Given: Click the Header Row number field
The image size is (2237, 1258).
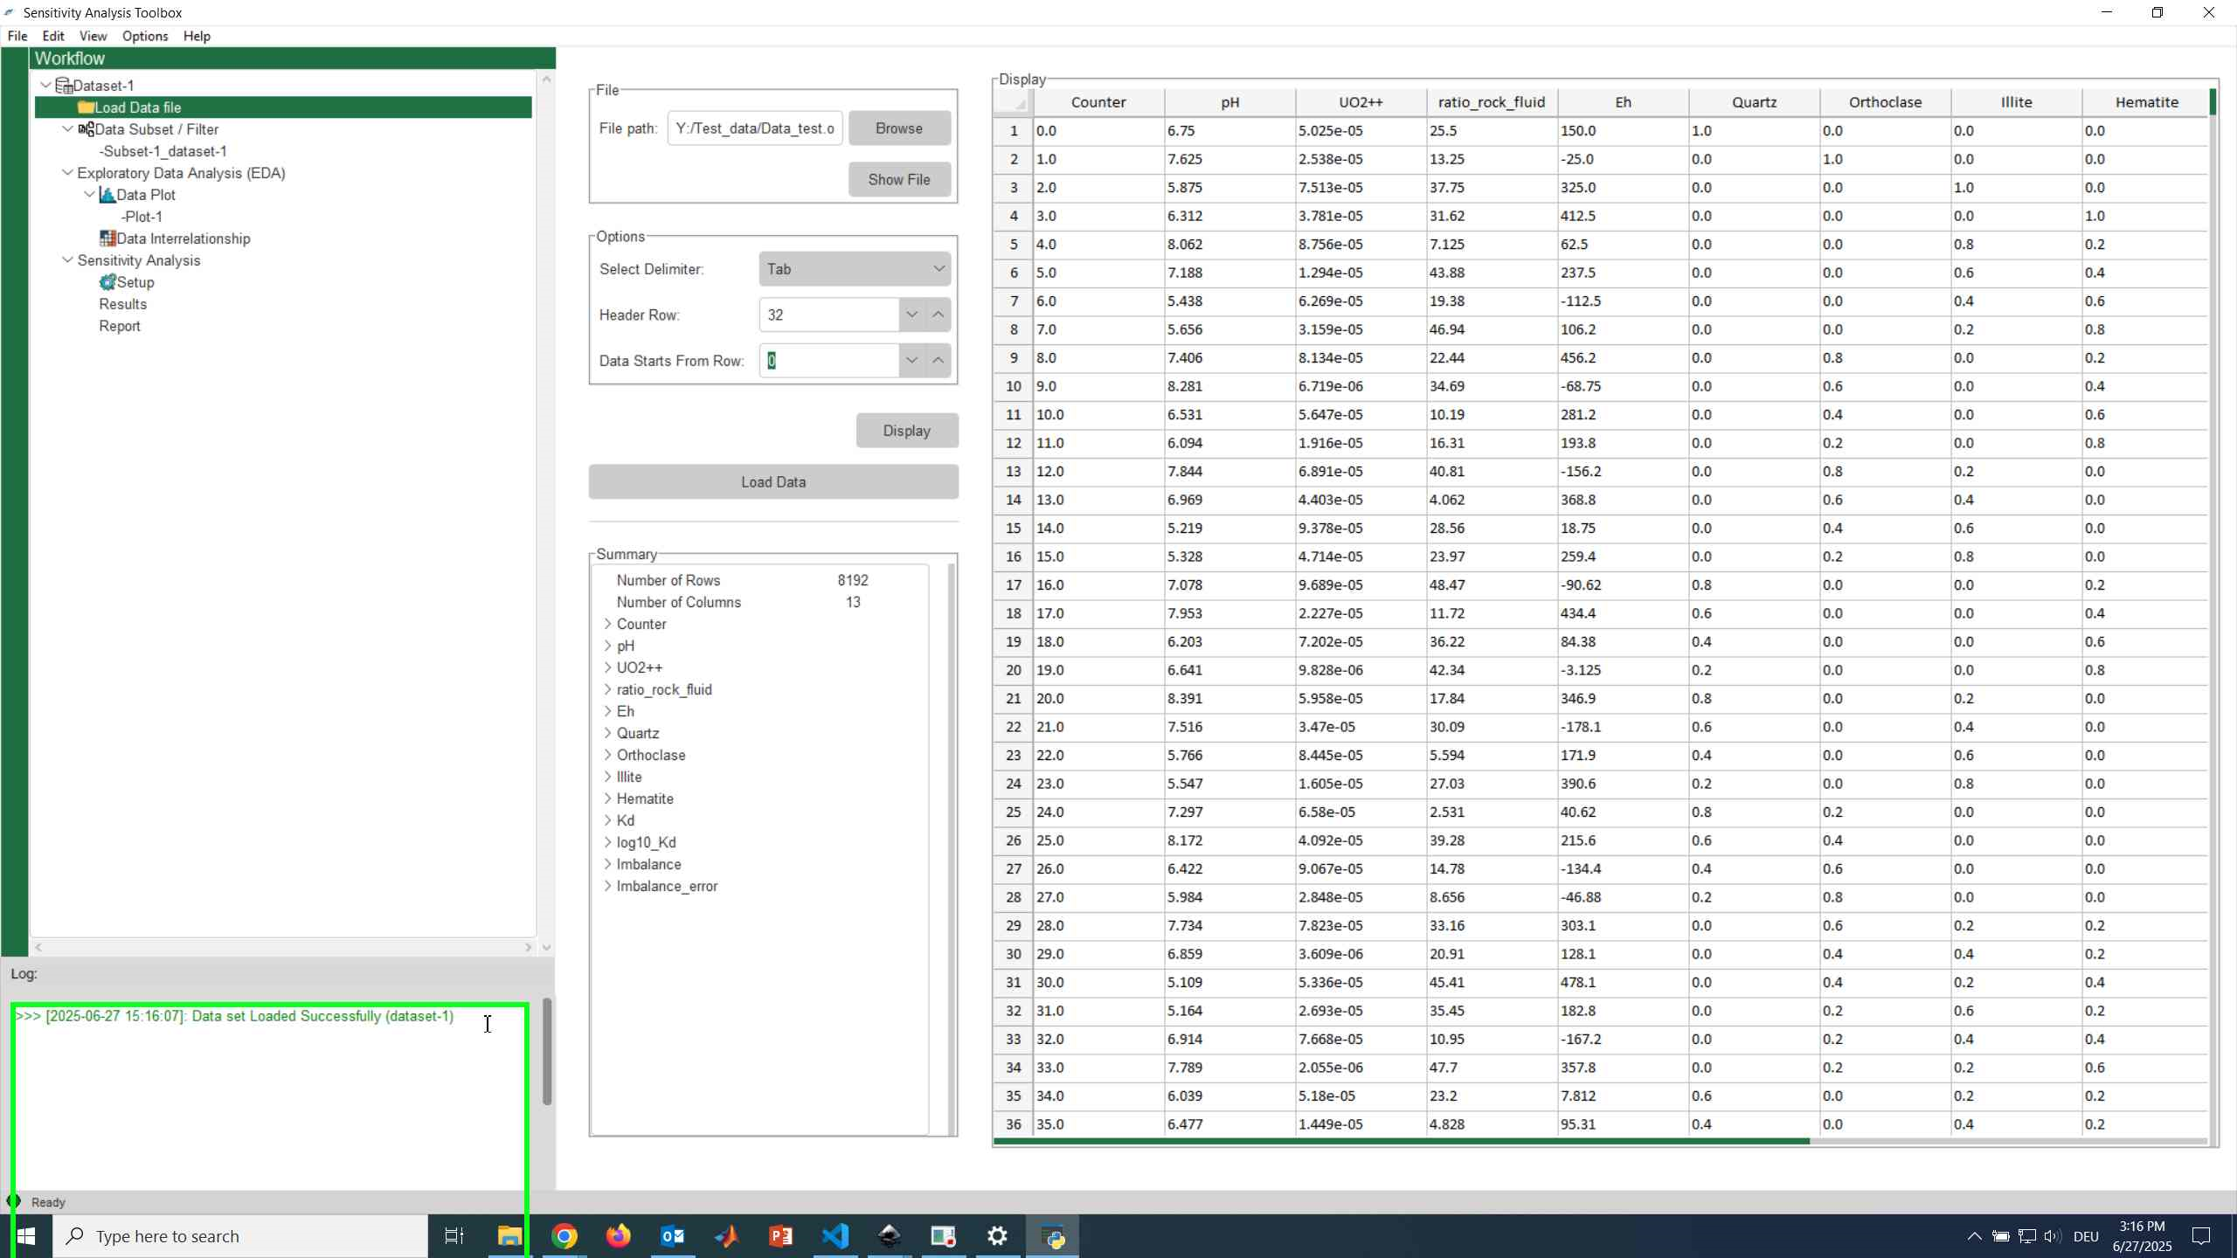Looking at the screenshot, I should [x=829, y=314].
